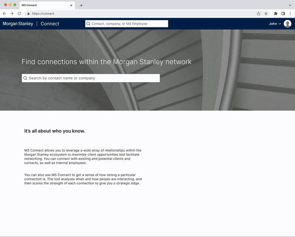Image resolution: width=295 pixels, height=237 pixels.
Task: Click the header search magnifier icon
Action: coord(88,24)
